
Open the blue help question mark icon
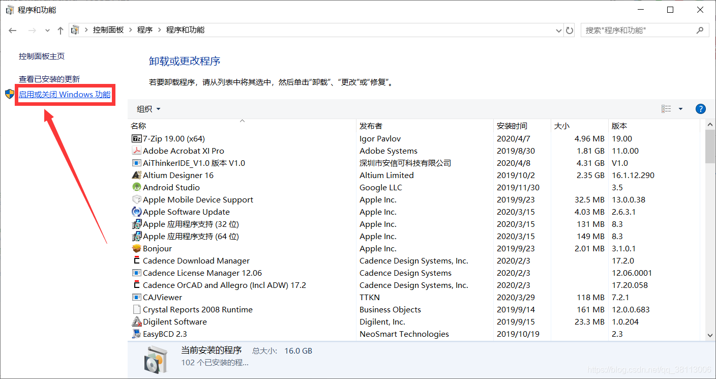(700, 109)
